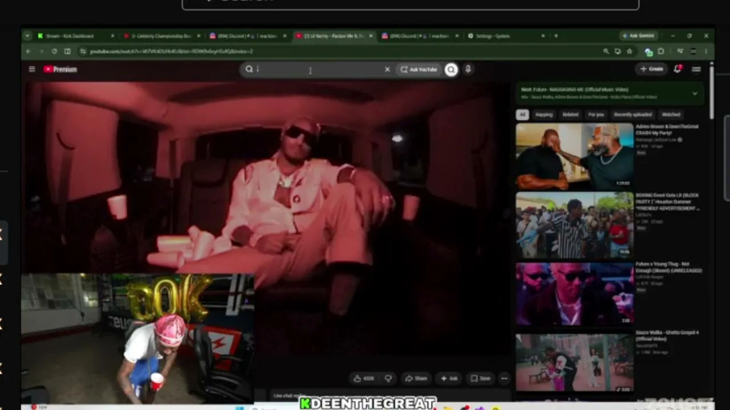Bookmark this page with the star
Image resolution: width=730 pixels, height=410 pixels.
(x=630, y=51)
